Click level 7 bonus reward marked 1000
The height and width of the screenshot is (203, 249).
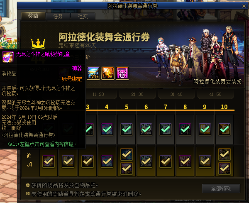tap(166, 161)
